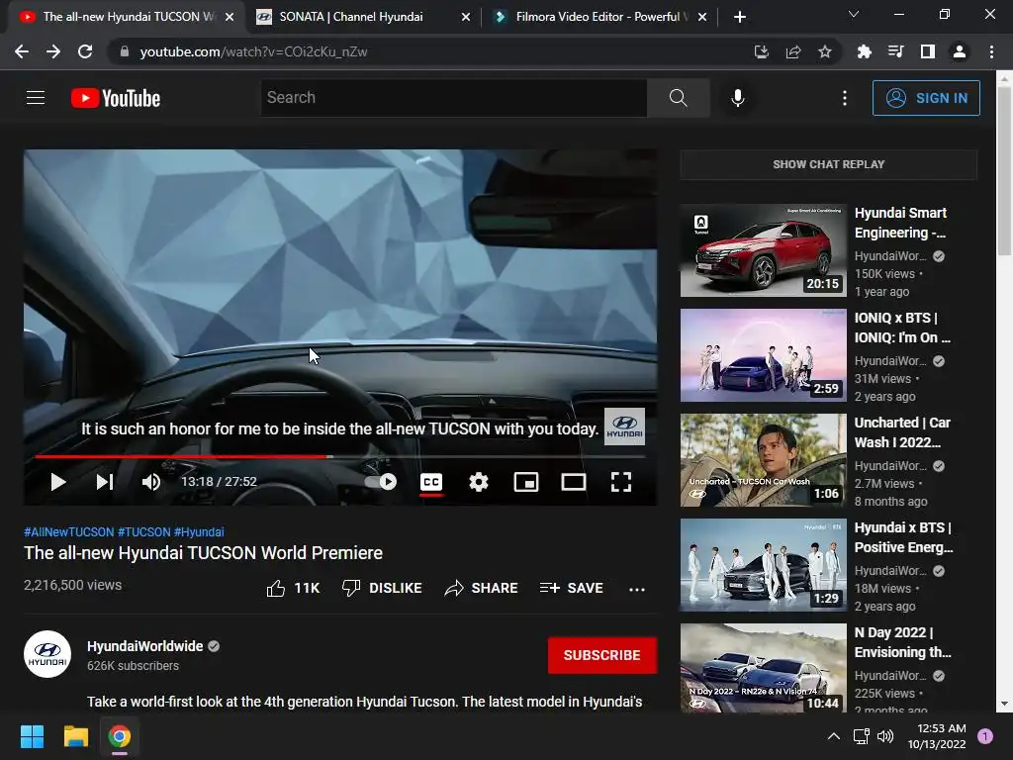Click Chrome icon in taskbar
This screenshot has width=1013, height=760.
120,736
